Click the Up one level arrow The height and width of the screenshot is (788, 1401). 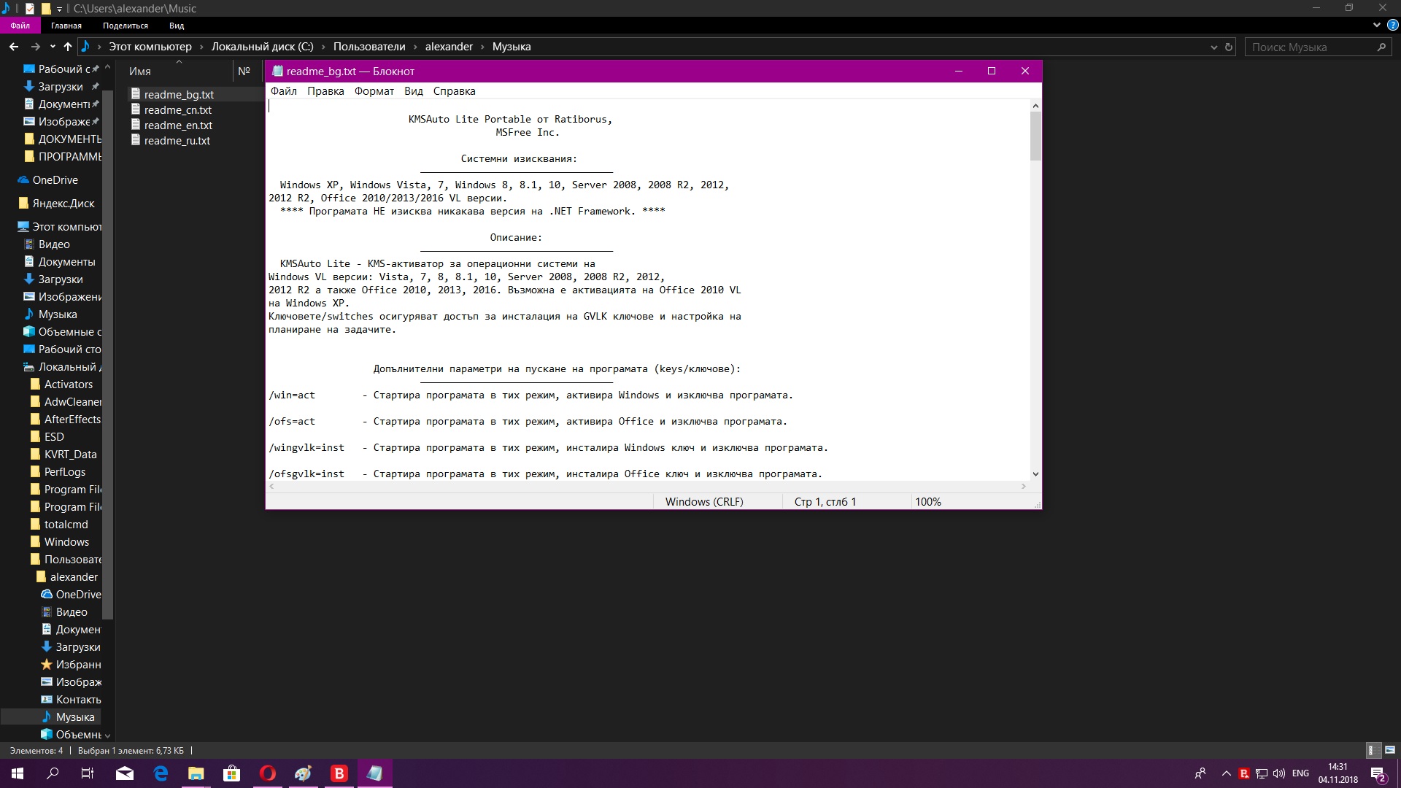[68, 47]
